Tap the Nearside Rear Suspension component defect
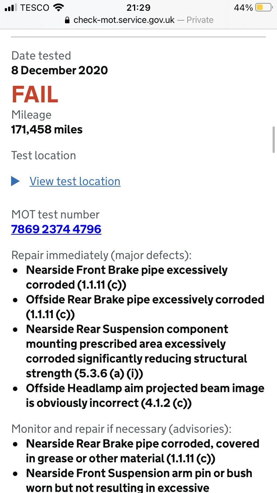The image size is (277, 493). pyautogui.click(x=136, y=351)
